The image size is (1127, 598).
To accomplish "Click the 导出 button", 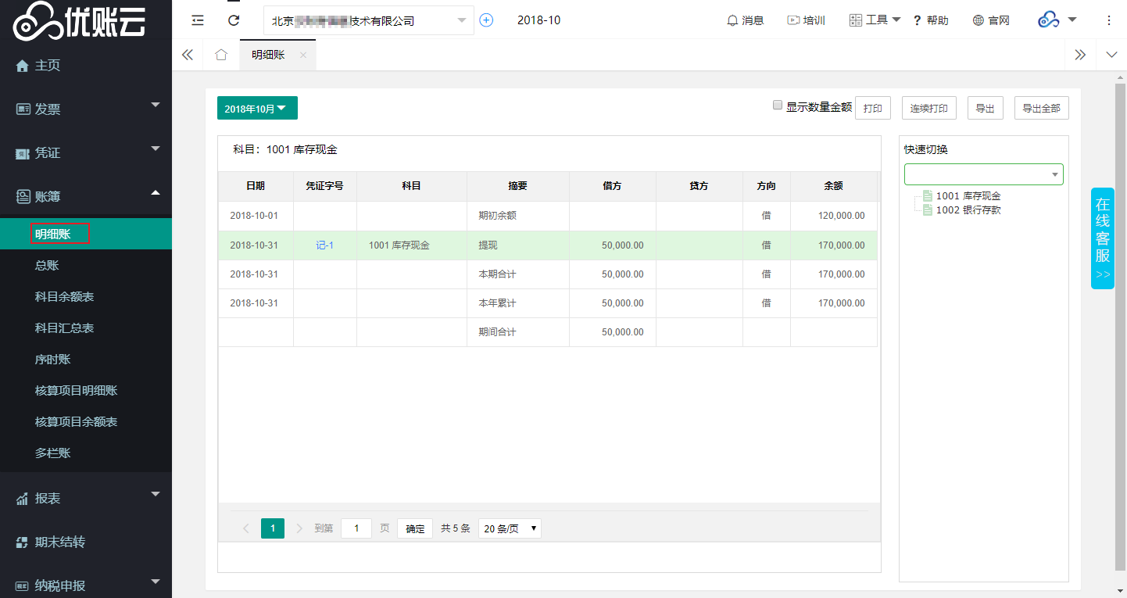I will click(x=986, y=109).
